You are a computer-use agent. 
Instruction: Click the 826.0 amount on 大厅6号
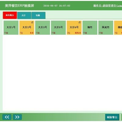click(x=78, y=33)
